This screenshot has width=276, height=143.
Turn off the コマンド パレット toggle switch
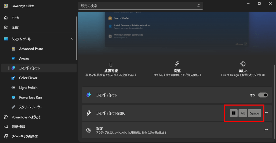point(263,95)
